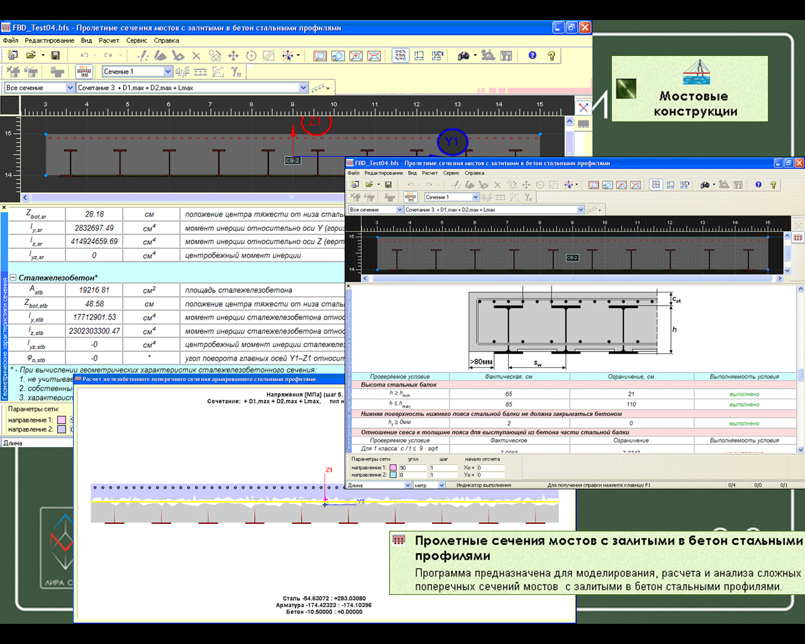Click the binoculars icon in the smaller front window
Image resolution: width=805 pixels, height=644 pixels.
tap(705, 185)
